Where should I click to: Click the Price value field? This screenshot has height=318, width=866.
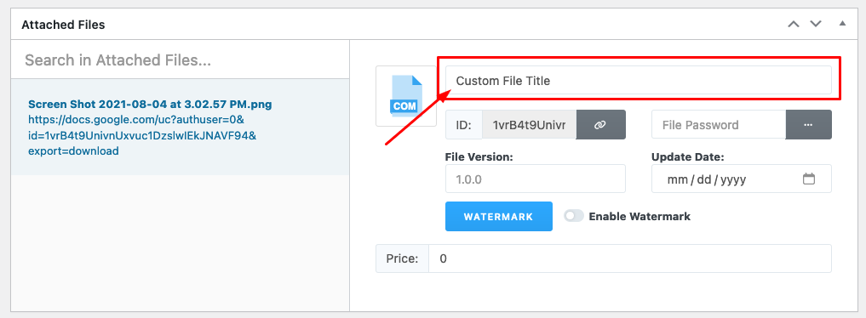tap(630, 258)
